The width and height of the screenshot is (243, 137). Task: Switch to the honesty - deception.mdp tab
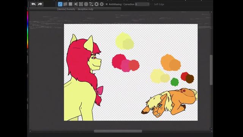coord(75,9)
